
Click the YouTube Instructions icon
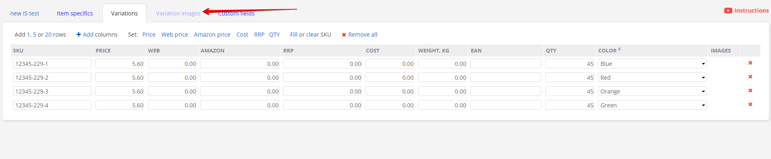pos(728,11)
